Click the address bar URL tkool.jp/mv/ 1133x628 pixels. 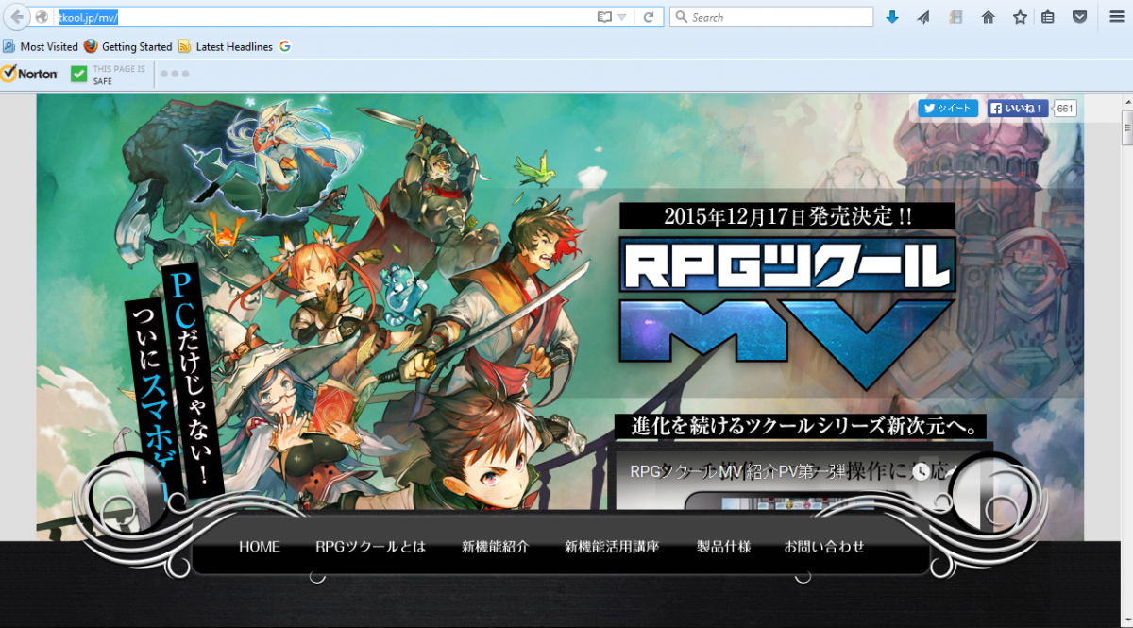88,17
